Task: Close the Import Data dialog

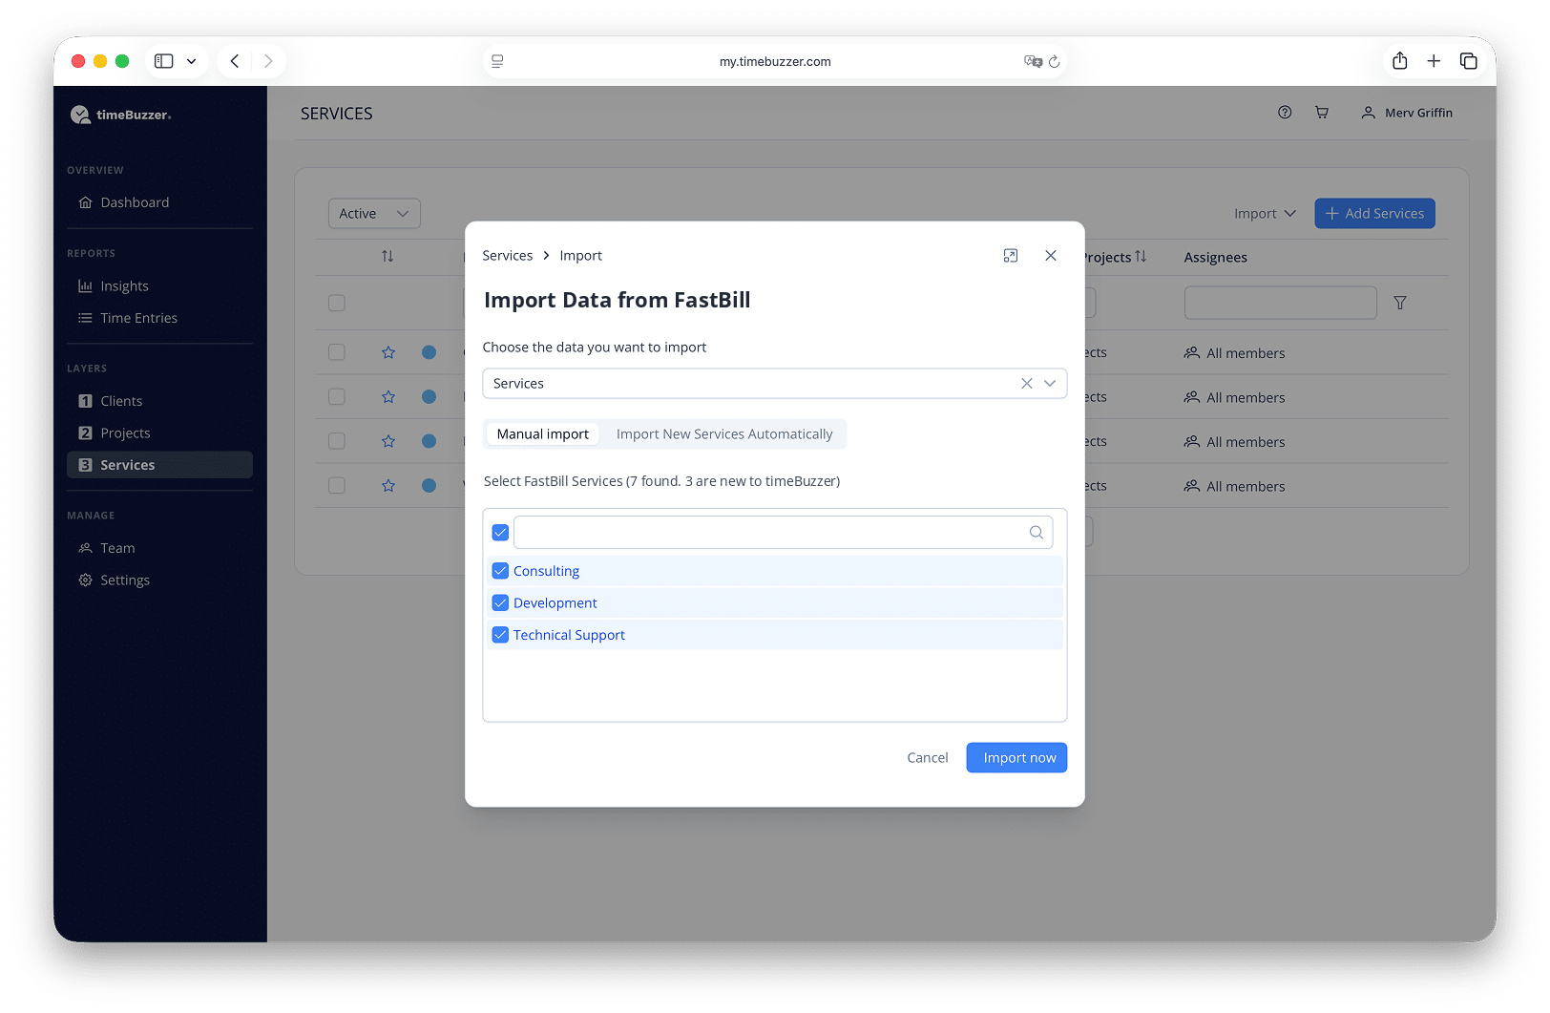Action: point(1051,256)
